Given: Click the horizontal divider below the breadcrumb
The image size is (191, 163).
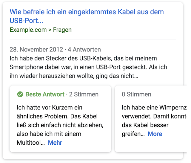Looking at the screenshot, I should 93,39.
